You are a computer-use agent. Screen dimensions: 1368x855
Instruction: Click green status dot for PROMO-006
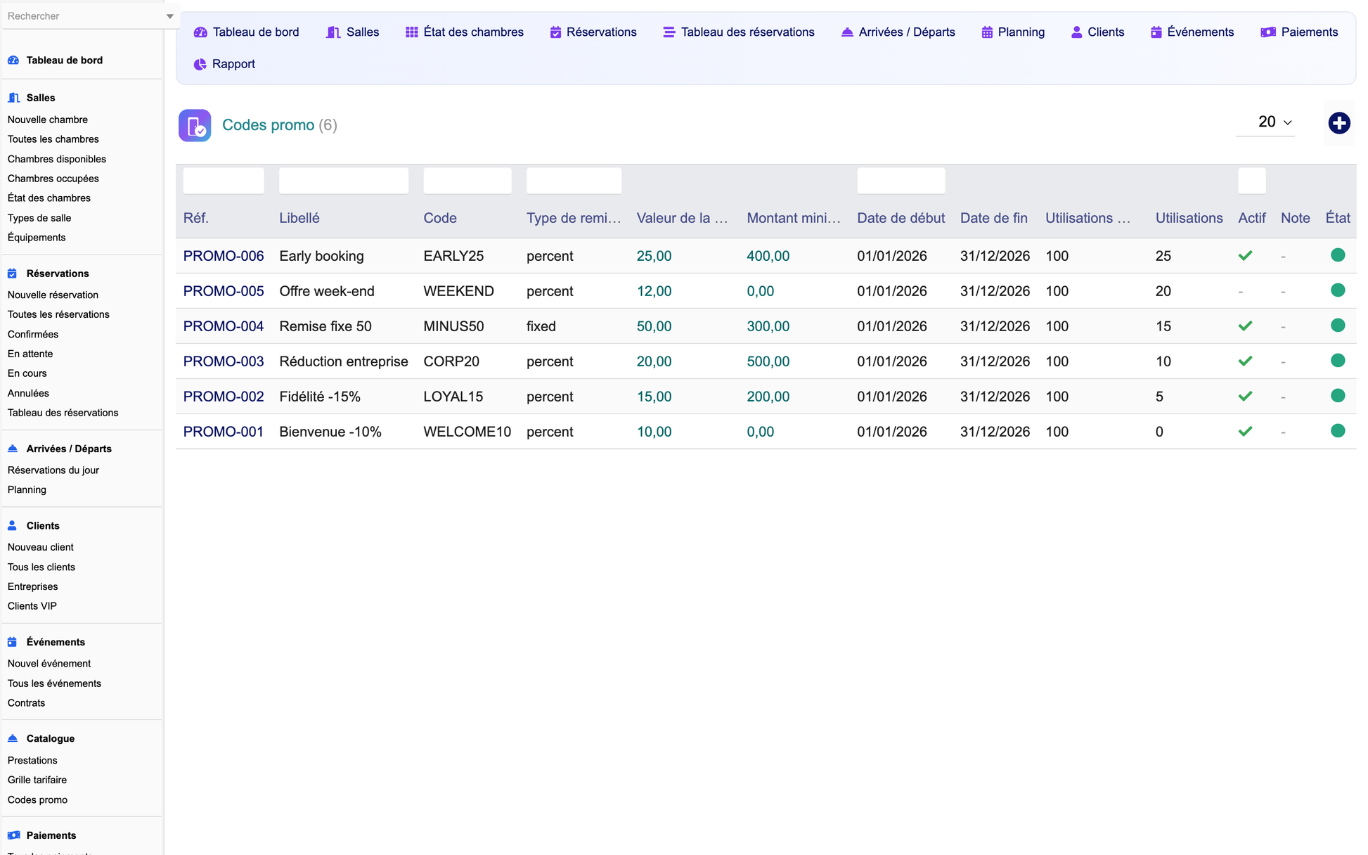(1338, 255)
